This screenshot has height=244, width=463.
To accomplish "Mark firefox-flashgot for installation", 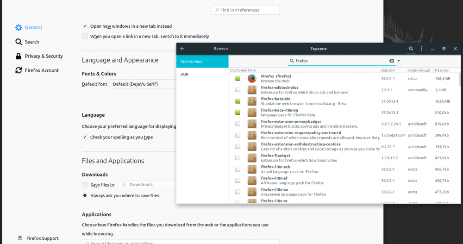I will 238,158.
